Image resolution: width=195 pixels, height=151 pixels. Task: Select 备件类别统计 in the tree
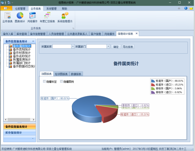pos(22,49)
